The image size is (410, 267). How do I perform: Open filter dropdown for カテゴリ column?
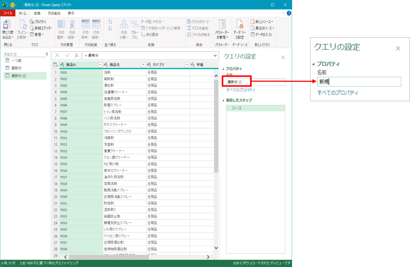pyautogui.click(x=187, y=64)
